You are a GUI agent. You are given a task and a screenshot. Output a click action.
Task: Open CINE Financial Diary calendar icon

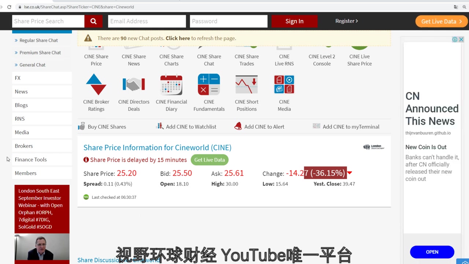pyautogui.click(x=171, y=85)
